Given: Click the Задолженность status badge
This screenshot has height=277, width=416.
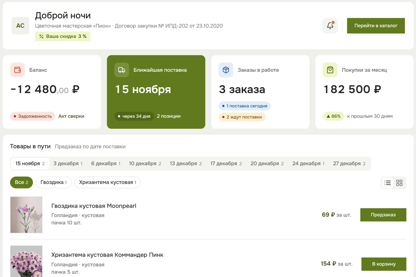Looking at the screenshot, I should pyautogui.click(x=33, y=116).
